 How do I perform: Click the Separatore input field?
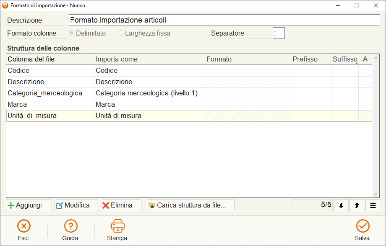(279, 33)
